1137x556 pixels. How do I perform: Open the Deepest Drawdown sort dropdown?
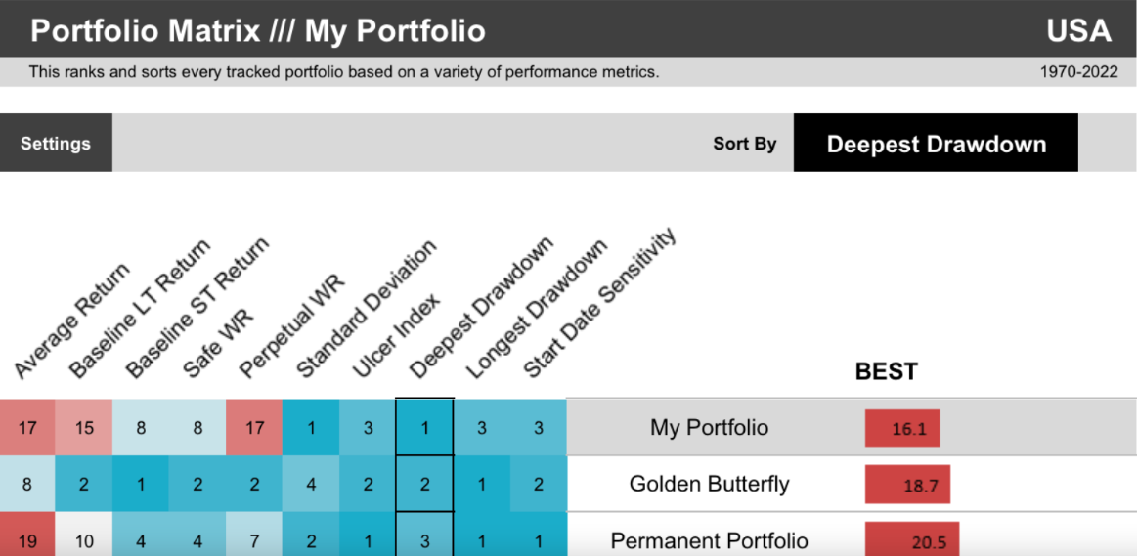click(x=936, y=143)
